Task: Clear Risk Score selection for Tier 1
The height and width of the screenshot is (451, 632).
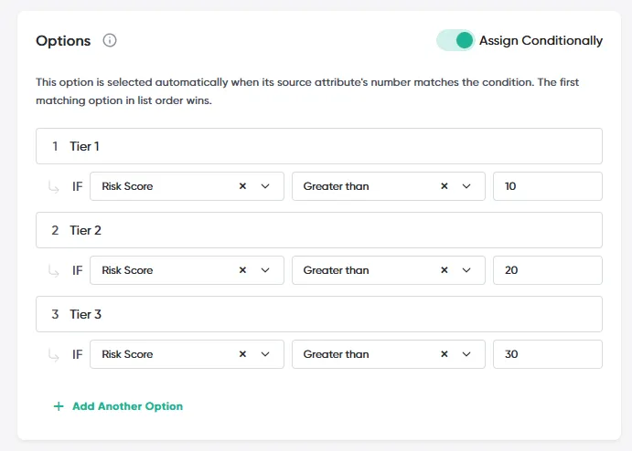Action: coord(242,186)
